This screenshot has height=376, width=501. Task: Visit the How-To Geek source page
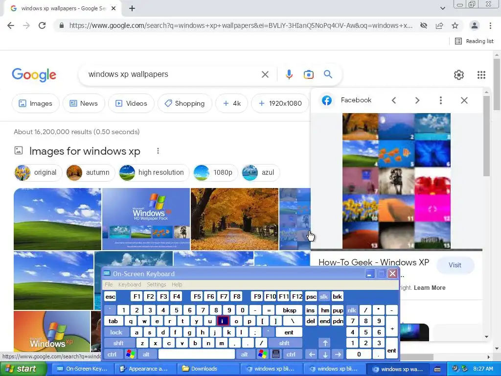(455, 265)
